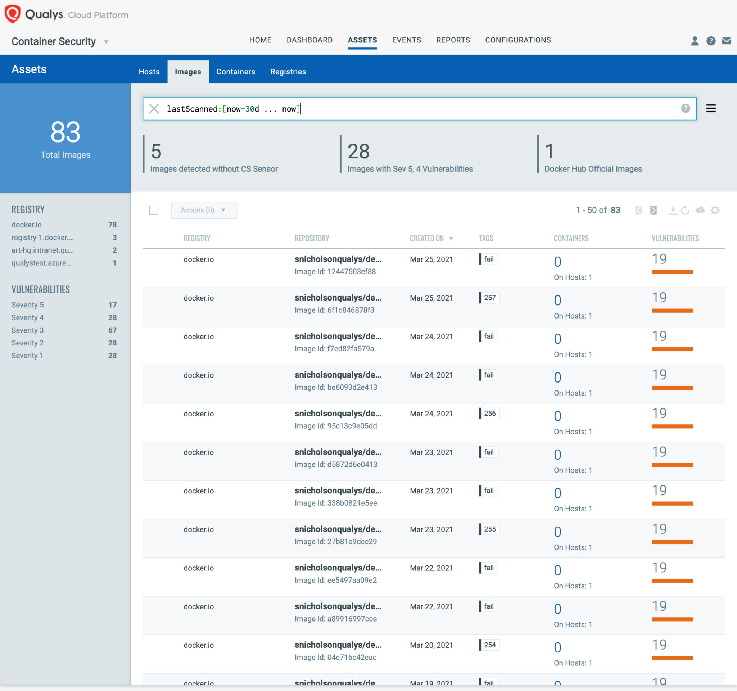
Task: Go to the next page of results
Action: tap(653, 210)
